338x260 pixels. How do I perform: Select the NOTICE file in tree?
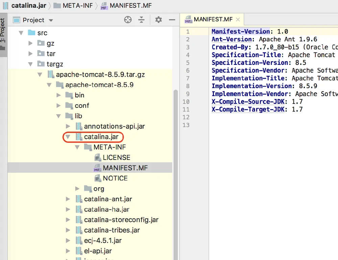pos(115,178)
